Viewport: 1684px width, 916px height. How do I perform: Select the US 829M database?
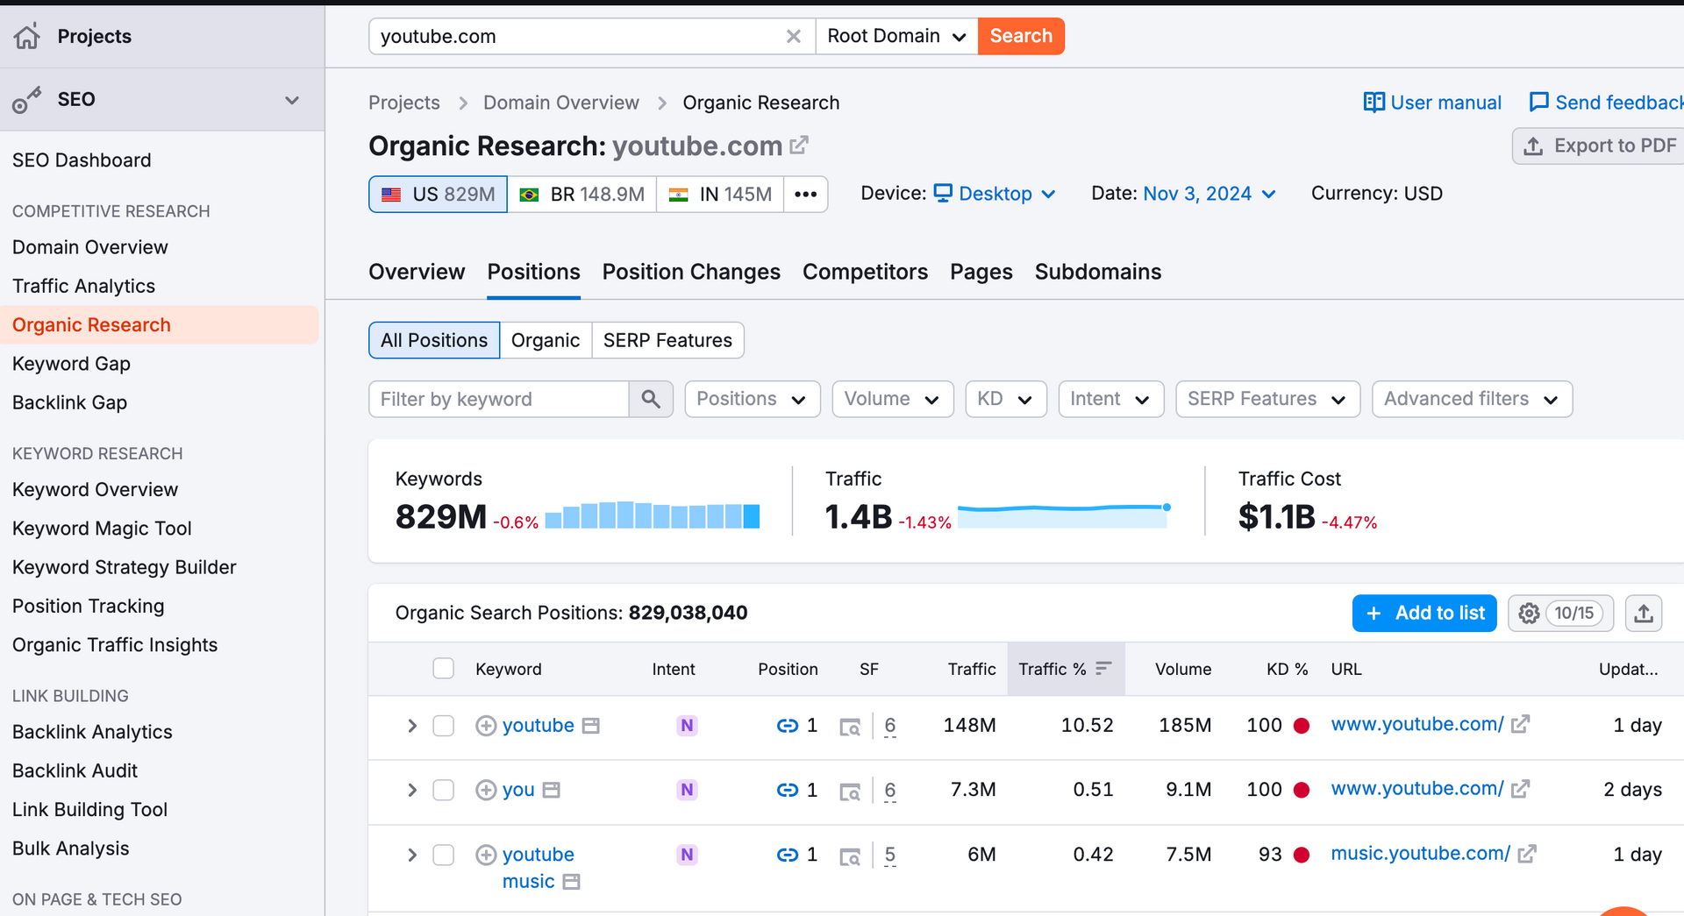(x=439, y=194)
